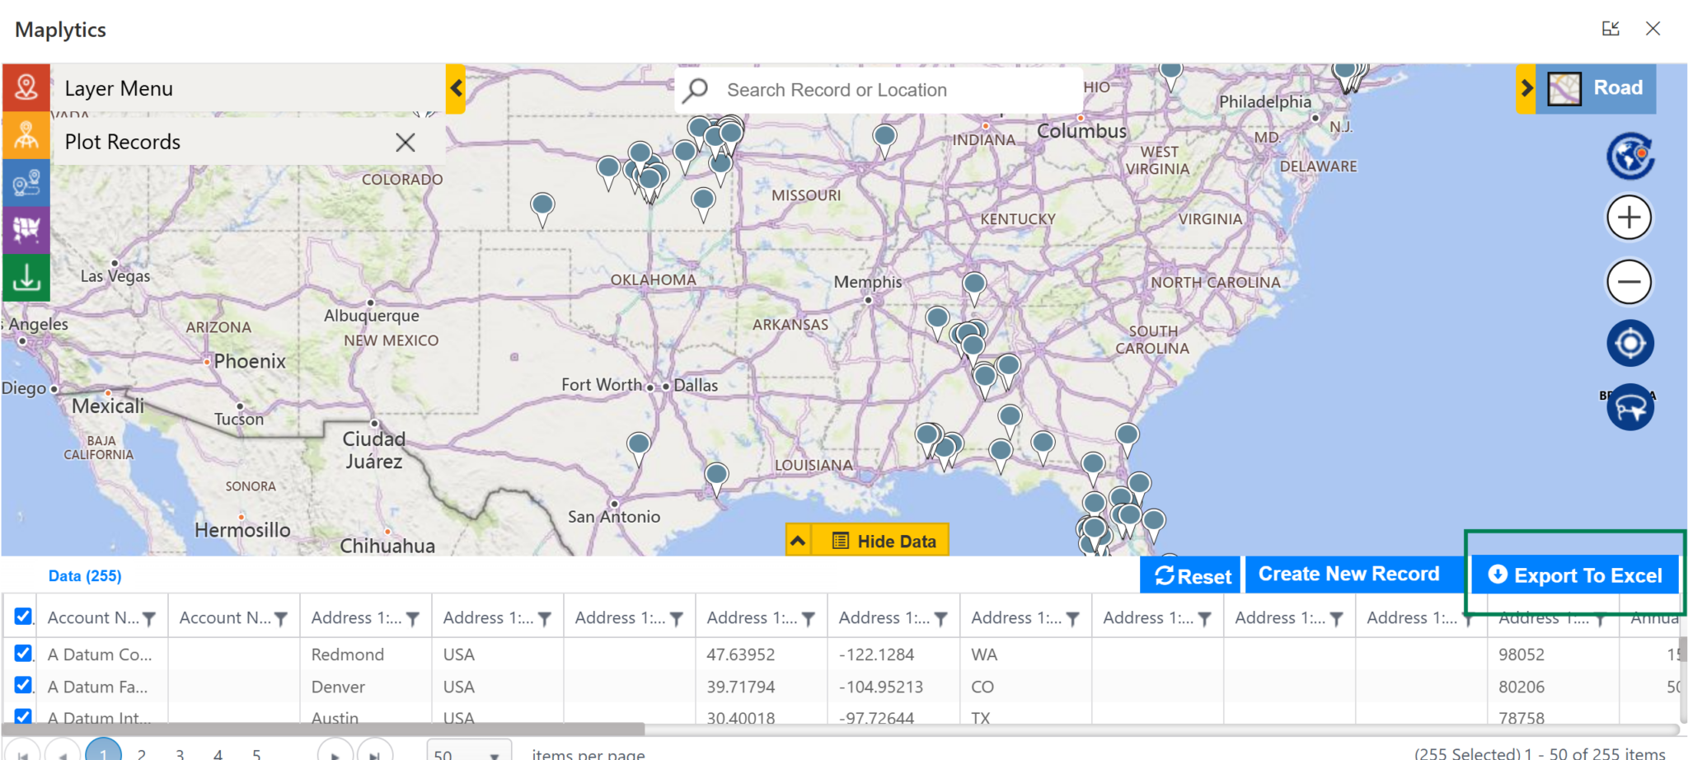Select the purple territory map sidebar icon
Image resolution: width=1688 pixels, height=760 pixels.
(x=26, y=228)
